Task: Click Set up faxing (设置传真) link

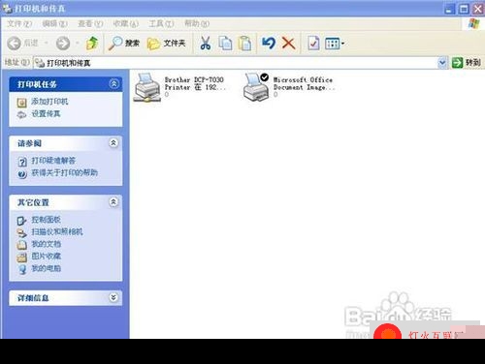Action: coord(46,113)
